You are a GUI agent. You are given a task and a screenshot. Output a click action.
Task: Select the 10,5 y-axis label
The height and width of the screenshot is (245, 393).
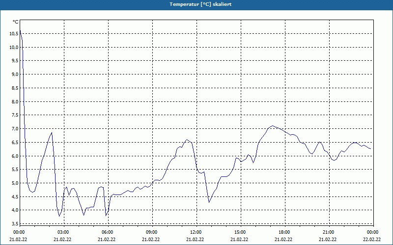click(x=14, y=34)
